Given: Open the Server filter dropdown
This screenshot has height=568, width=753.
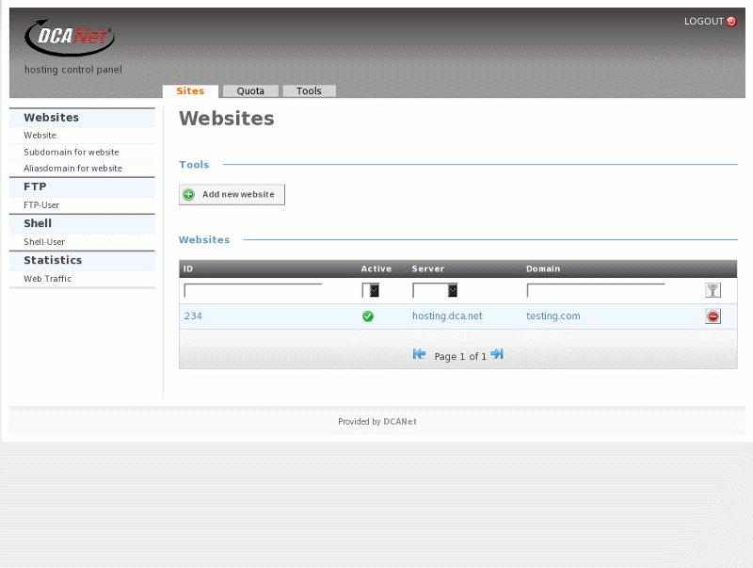Looking at the screenshot, I should [x=435, y=291].
